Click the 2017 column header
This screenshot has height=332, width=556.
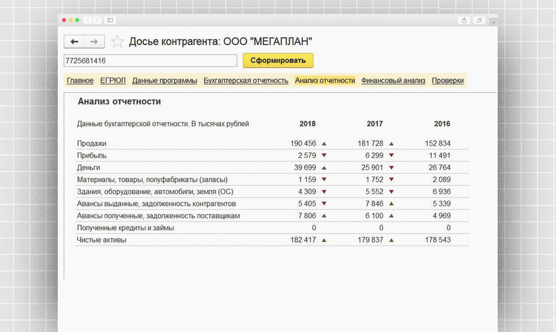click(x=375, y=124)
